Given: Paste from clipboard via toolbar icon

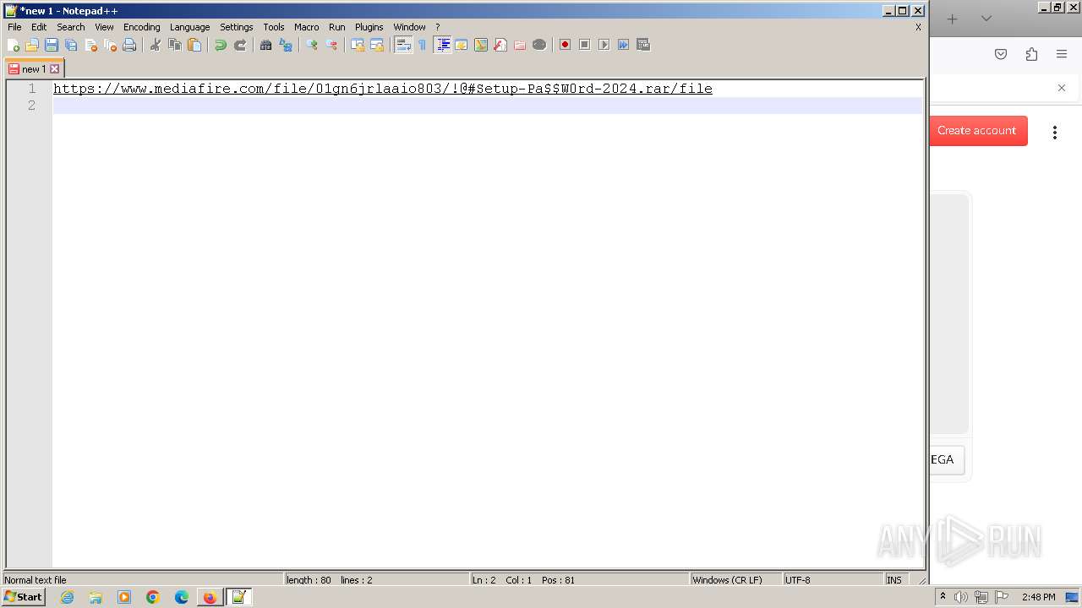Looking at the screenshot, I should (x=194, y=45).
